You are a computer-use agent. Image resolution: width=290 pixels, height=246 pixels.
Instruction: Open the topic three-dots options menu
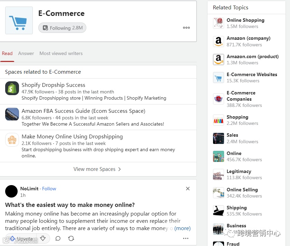[186, 28]
